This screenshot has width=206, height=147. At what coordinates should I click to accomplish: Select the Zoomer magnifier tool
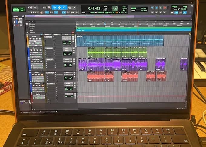(x=49, y=8)
